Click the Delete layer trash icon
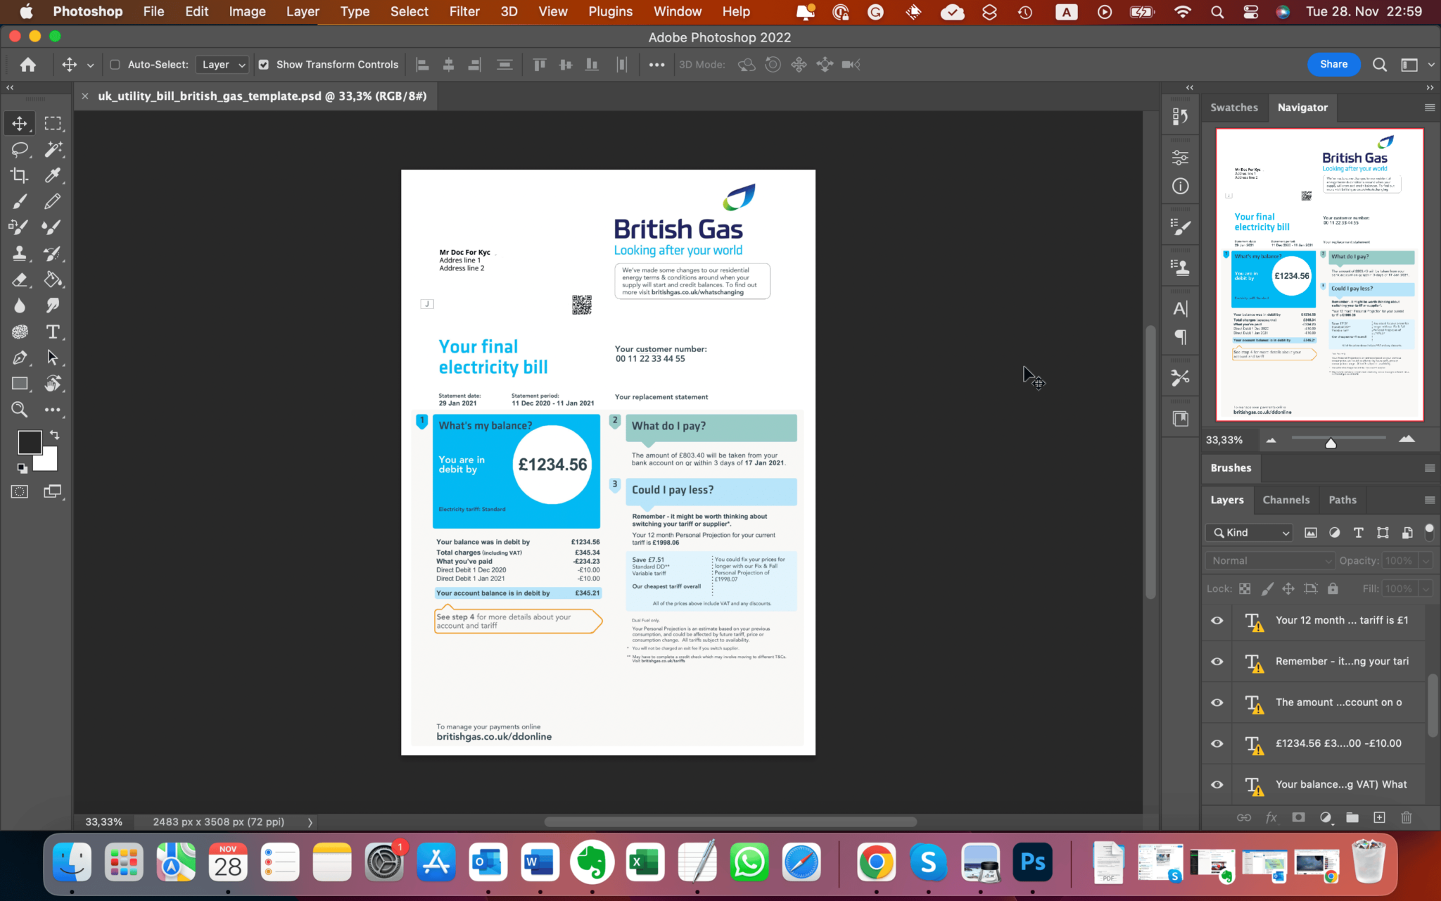This screenshot has height=901, width=1441. (1407, 817)
